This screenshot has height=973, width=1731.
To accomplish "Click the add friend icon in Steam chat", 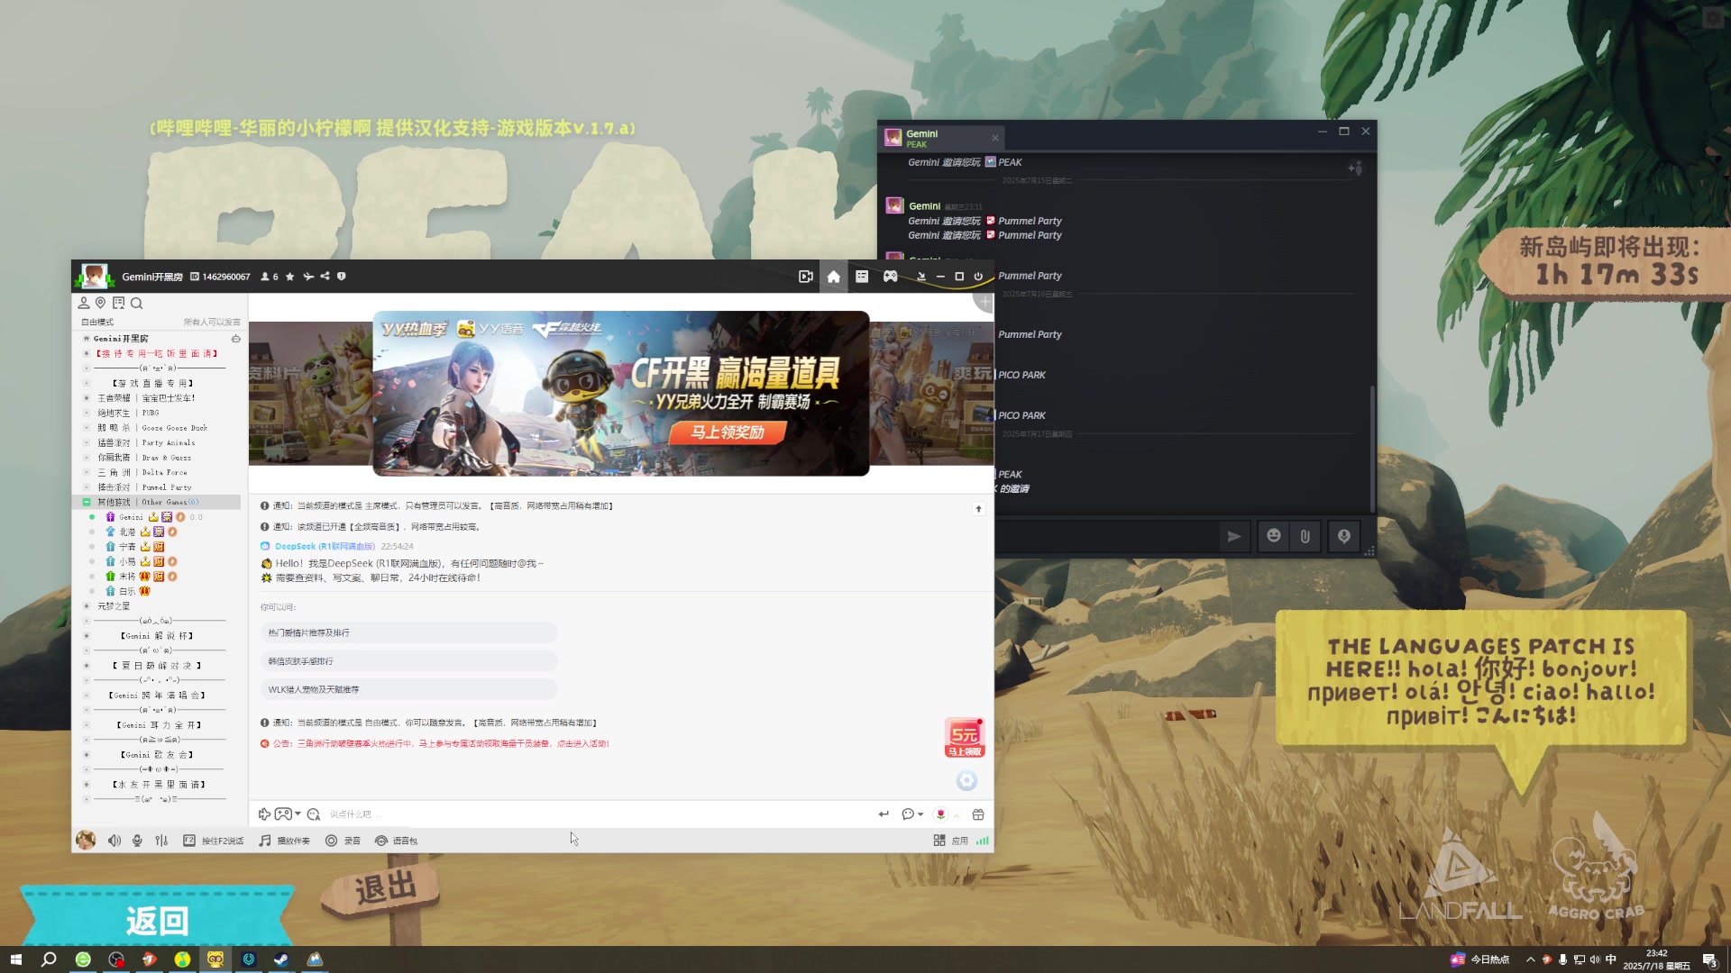I will pyautogui.click(x=1354, y=168).
